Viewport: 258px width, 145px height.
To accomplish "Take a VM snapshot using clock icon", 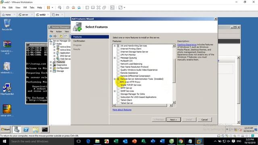I will point(68,8).
